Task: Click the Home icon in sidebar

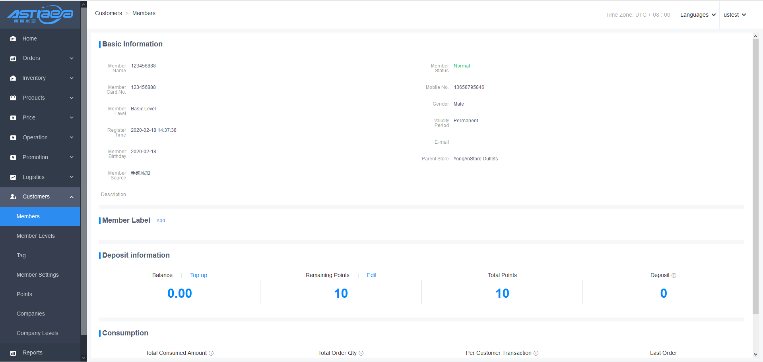Action: [13, 39]
